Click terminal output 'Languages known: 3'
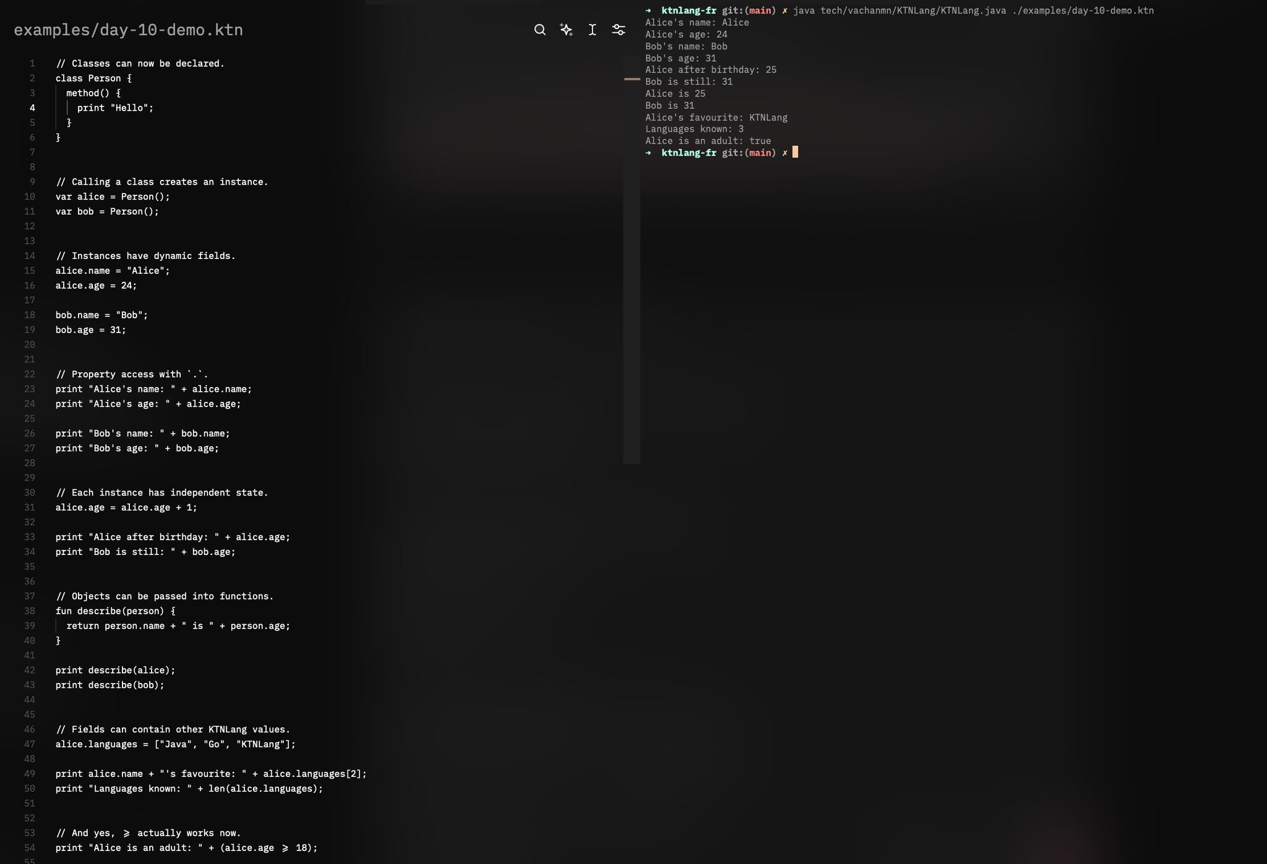This screenshot has width=1267, height=864. click(x=694, y=129)
